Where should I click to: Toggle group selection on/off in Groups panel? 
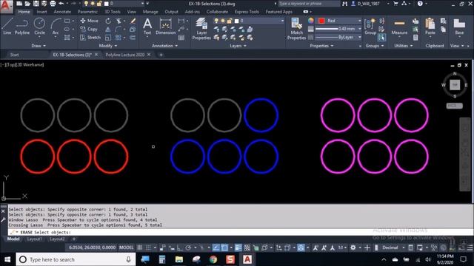click(381, 38)
